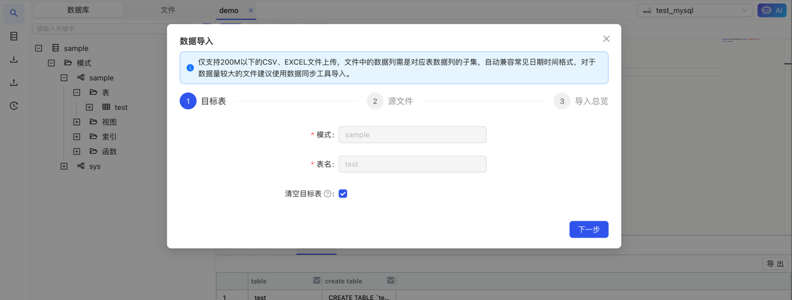Screen dimensions: 792x300
Task: Select the sys label in tree
Action: (95, 166)
